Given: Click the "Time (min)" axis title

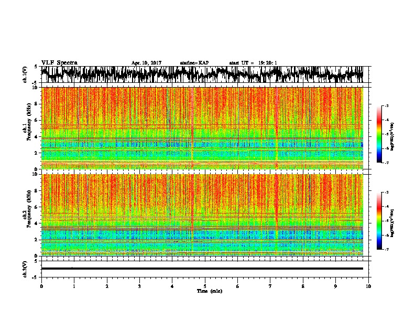Looking at the screenshot, I should click(210, 291).
